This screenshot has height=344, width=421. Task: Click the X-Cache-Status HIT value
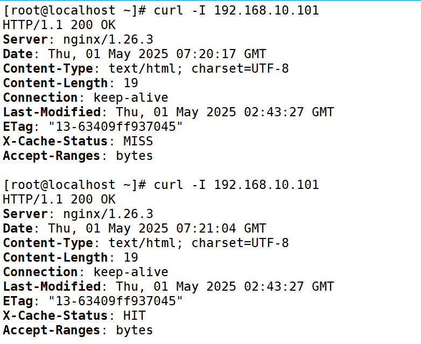134,316
